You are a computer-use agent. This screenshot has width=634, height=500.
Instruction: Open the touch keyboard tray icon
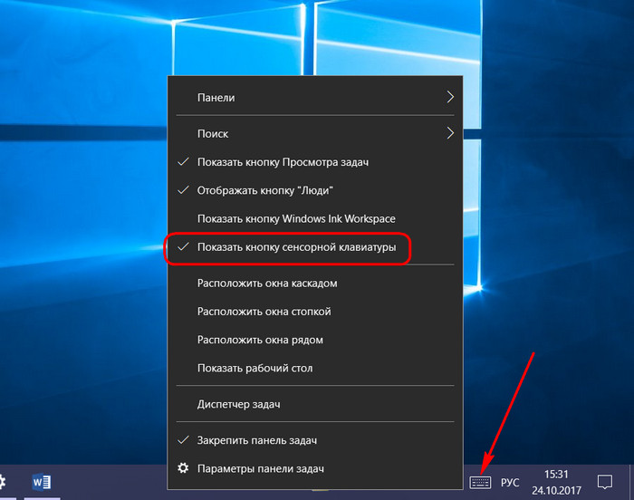coord(480,482)
